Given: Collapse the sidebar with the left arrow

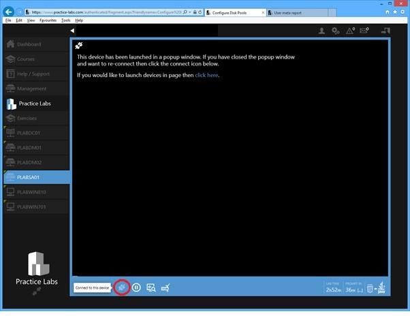Looking at the screenshot, I should pyautogui.click(x=72, y=31).
